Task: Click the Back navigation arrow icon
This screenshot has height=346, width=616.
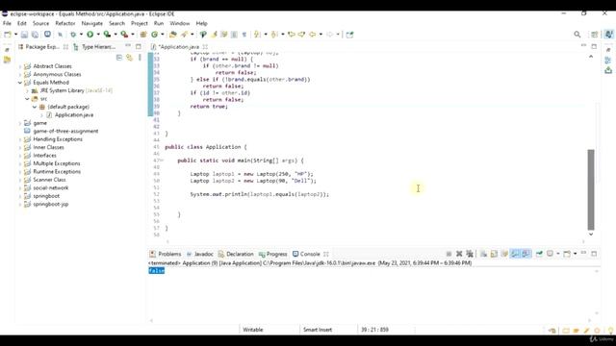Action: click(312, 35)
